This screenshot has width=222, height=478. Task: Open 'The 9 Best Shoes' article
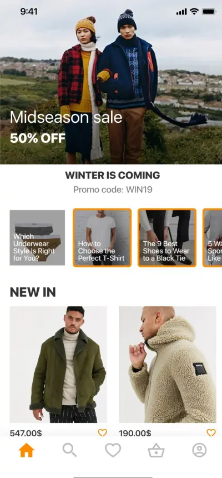167,238
